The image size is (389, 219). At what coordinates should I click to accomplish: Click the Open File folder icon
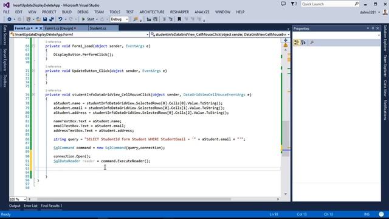(38, 19)
